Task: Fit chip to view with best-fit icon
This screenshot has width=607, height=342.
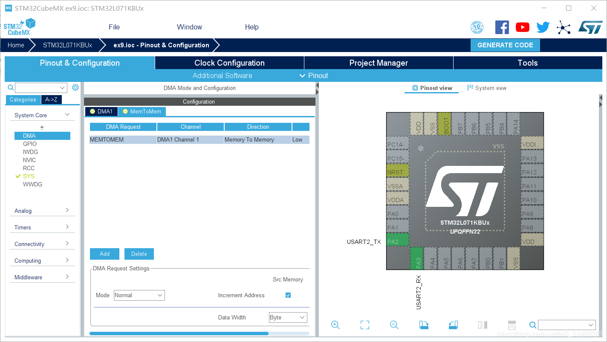Action: tap(365, 325)
